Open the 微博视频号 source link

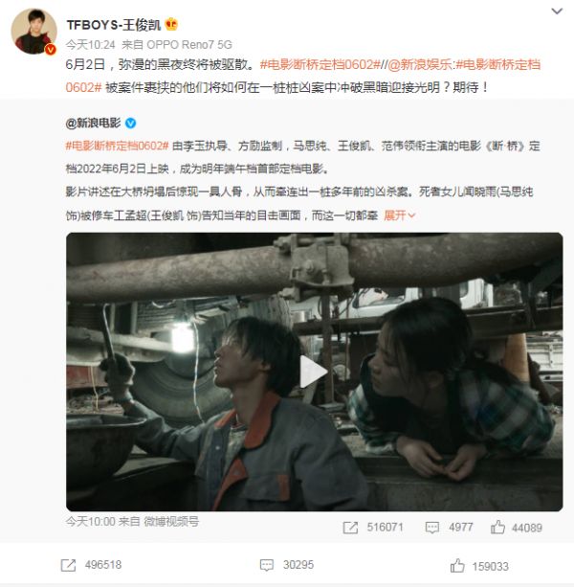click(x=171, y=521)
